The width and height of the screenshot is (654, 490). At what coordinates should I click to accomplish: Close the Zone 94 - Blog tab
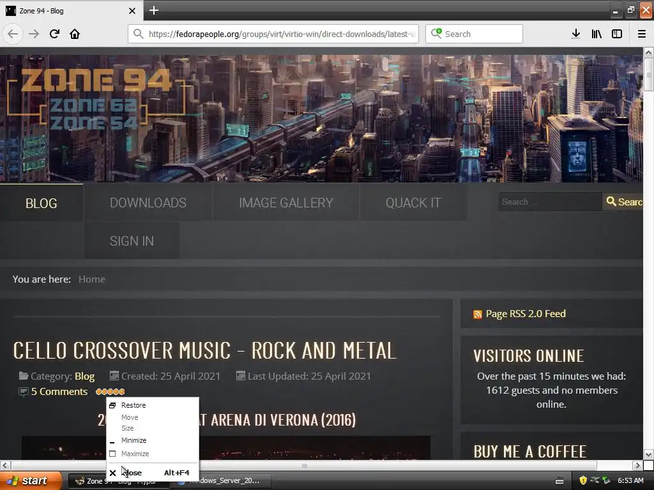[x=132, y=11]
